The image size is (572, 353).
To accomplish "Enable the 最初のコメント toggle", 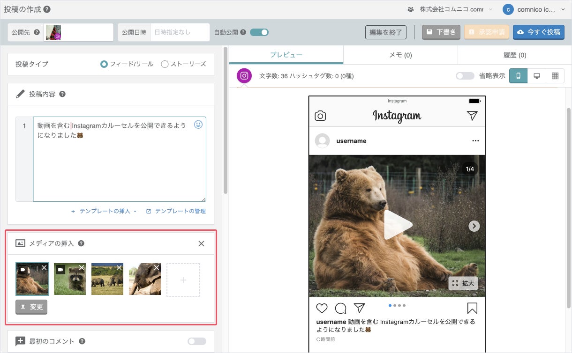I will (197, 341).
